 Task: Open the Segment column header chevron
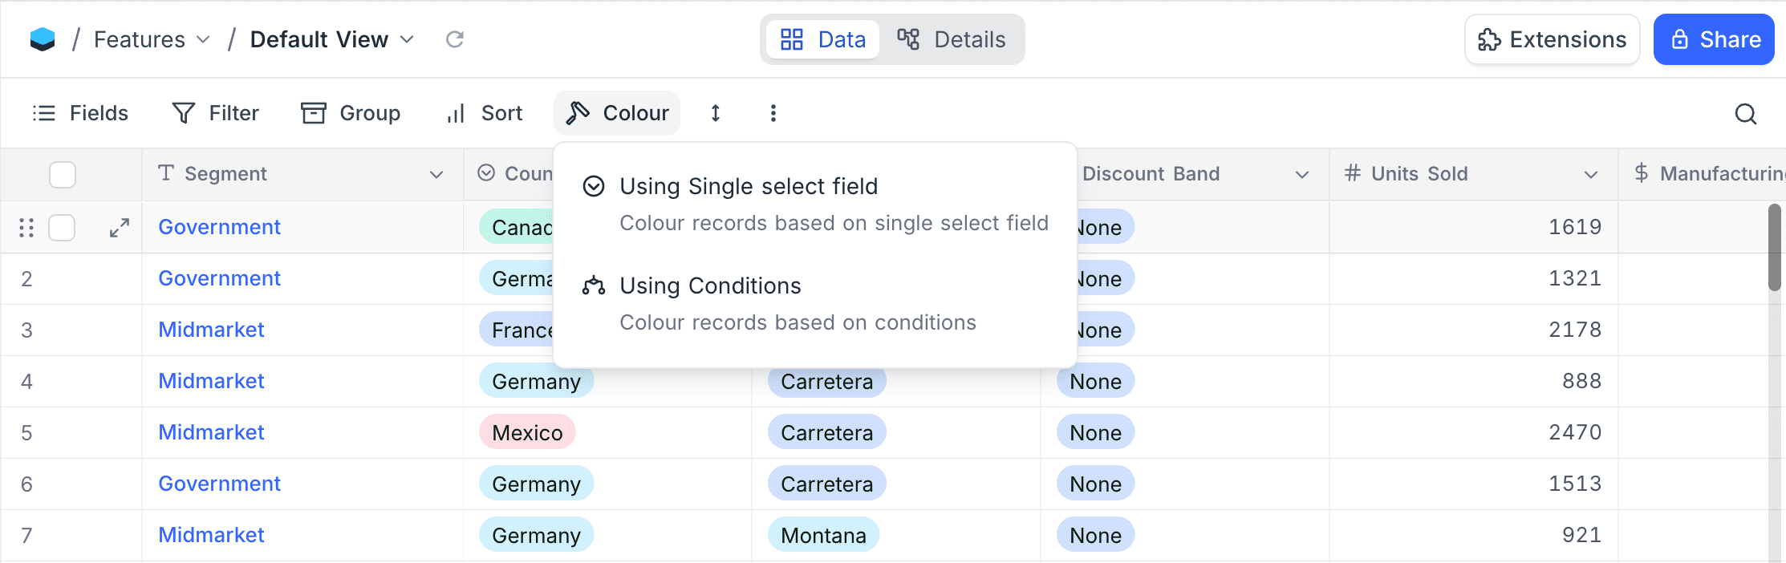436,174
